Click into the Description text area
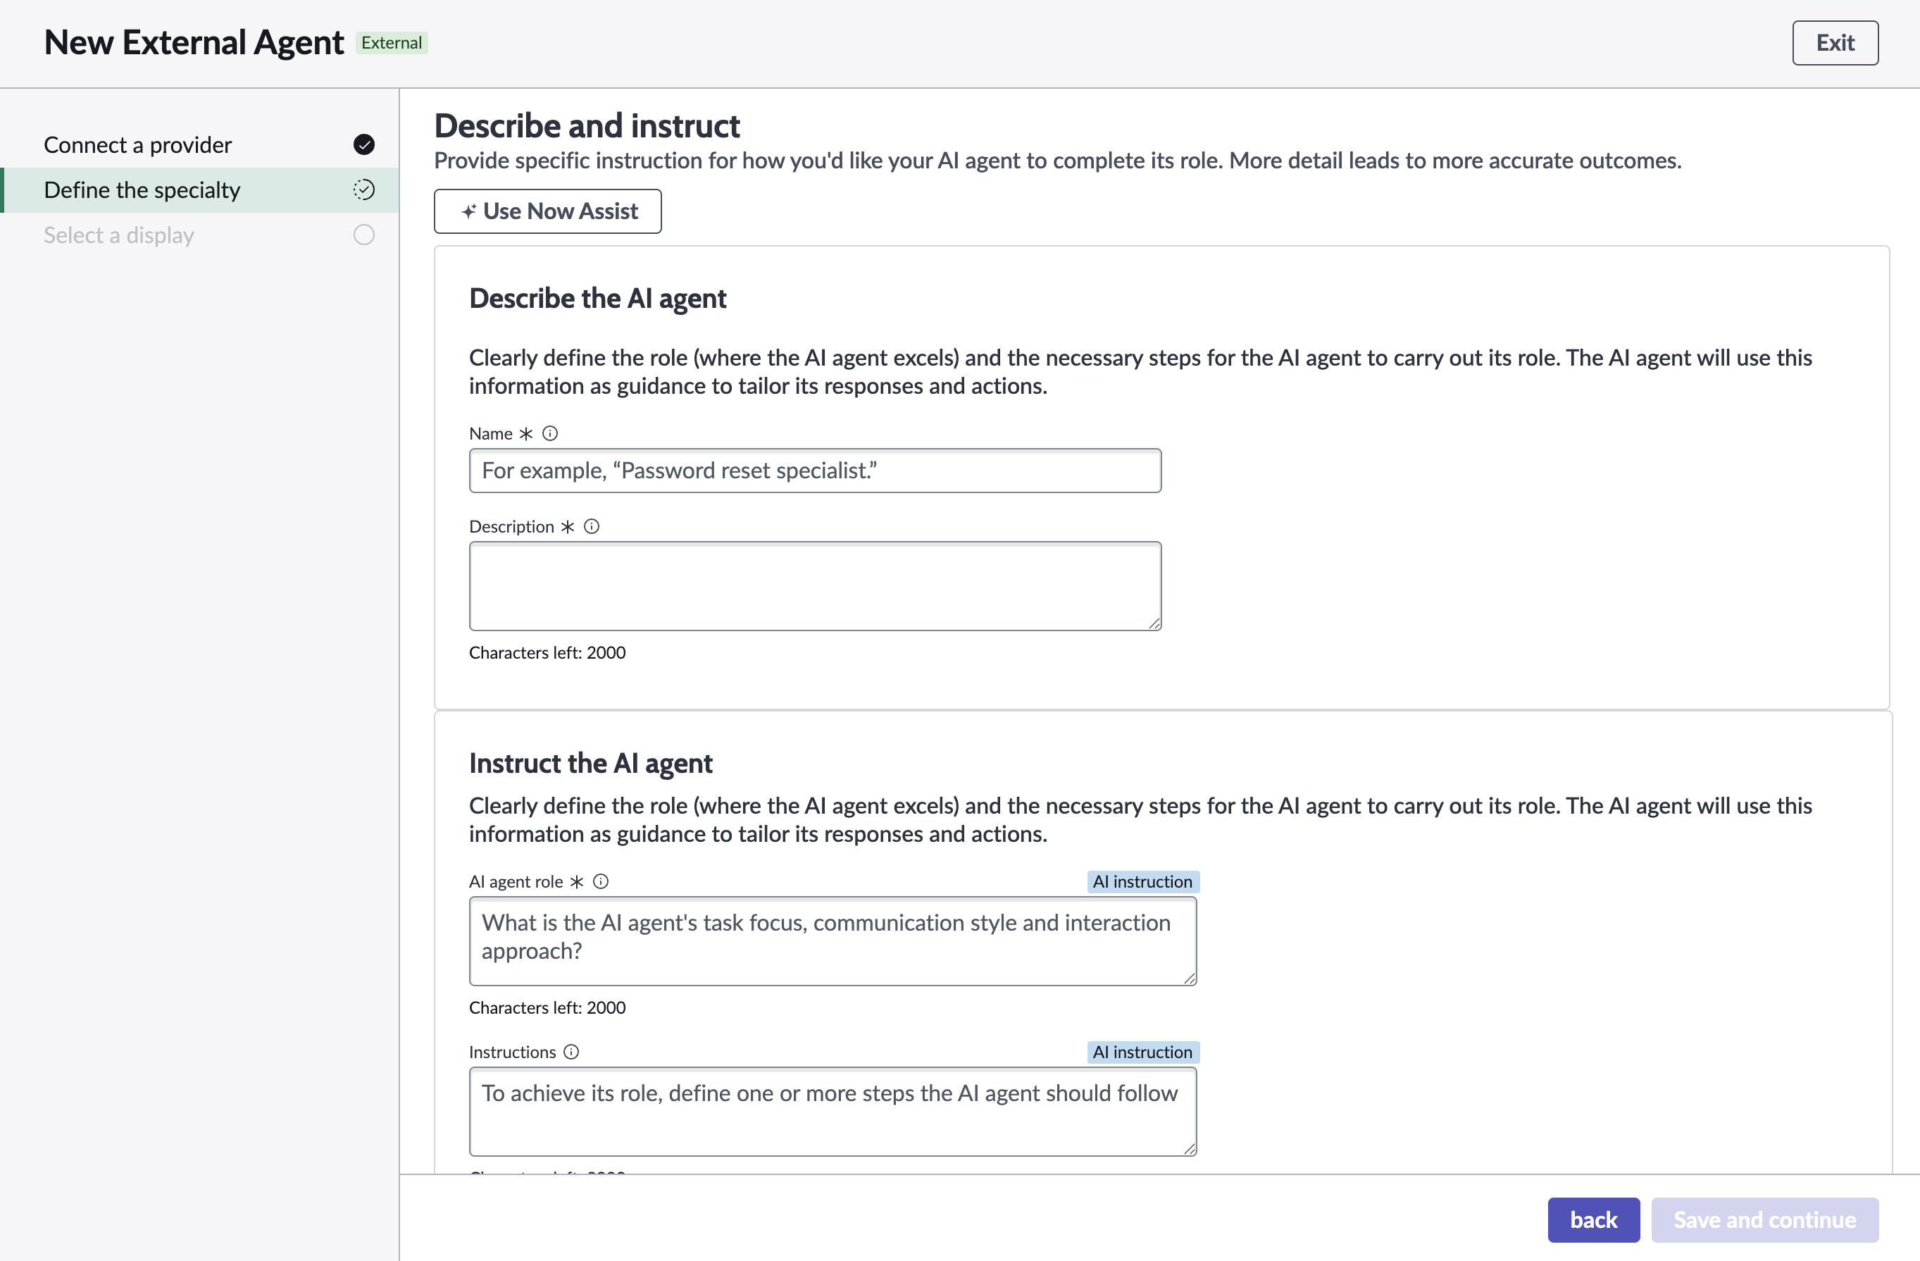This screenshot has height=1261, width=1920. tap(815, 585)
